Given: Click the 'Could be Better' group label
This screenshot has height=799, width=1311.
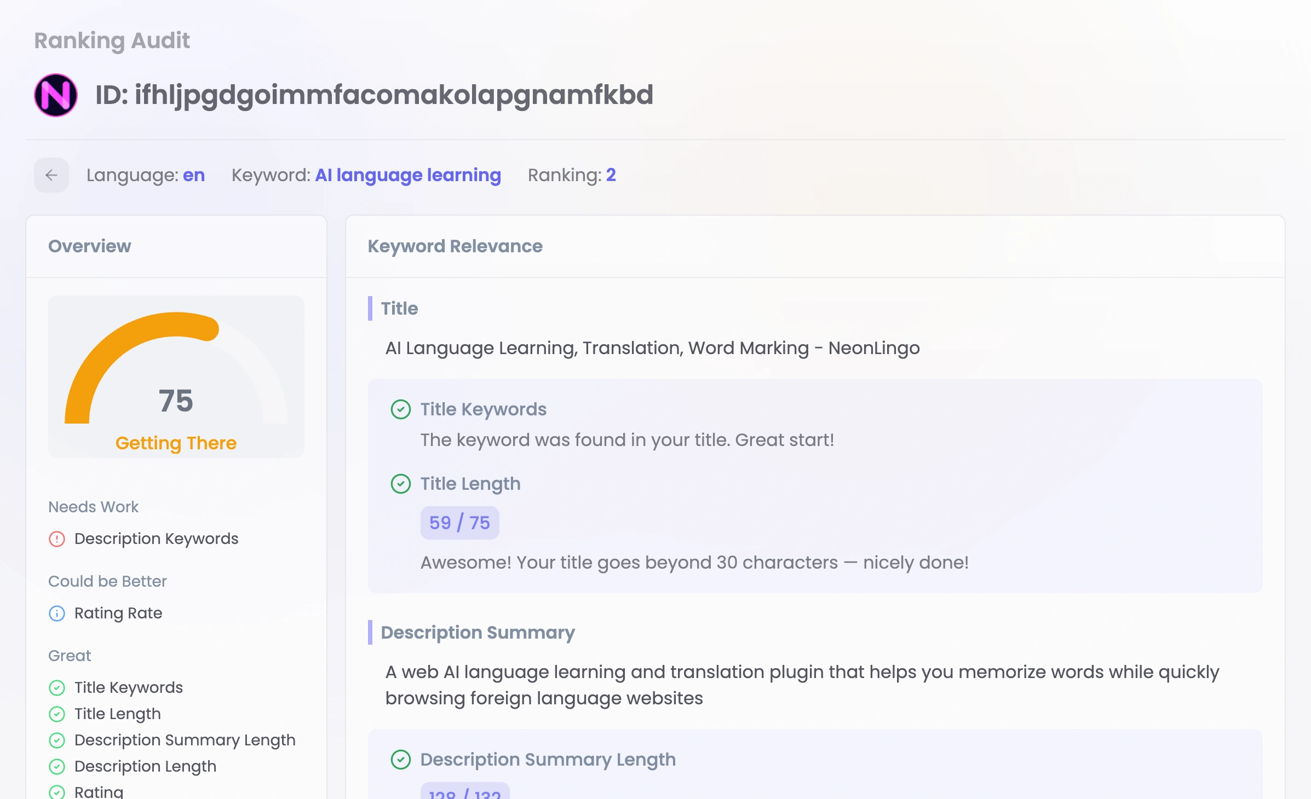Looking at the screenshot, I should pos(107,582).
